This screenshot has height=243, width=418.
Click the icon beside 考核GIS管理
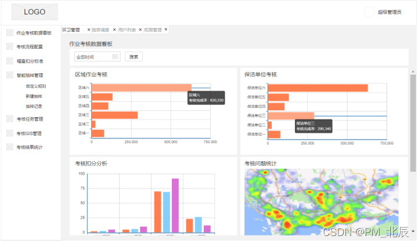10,133
